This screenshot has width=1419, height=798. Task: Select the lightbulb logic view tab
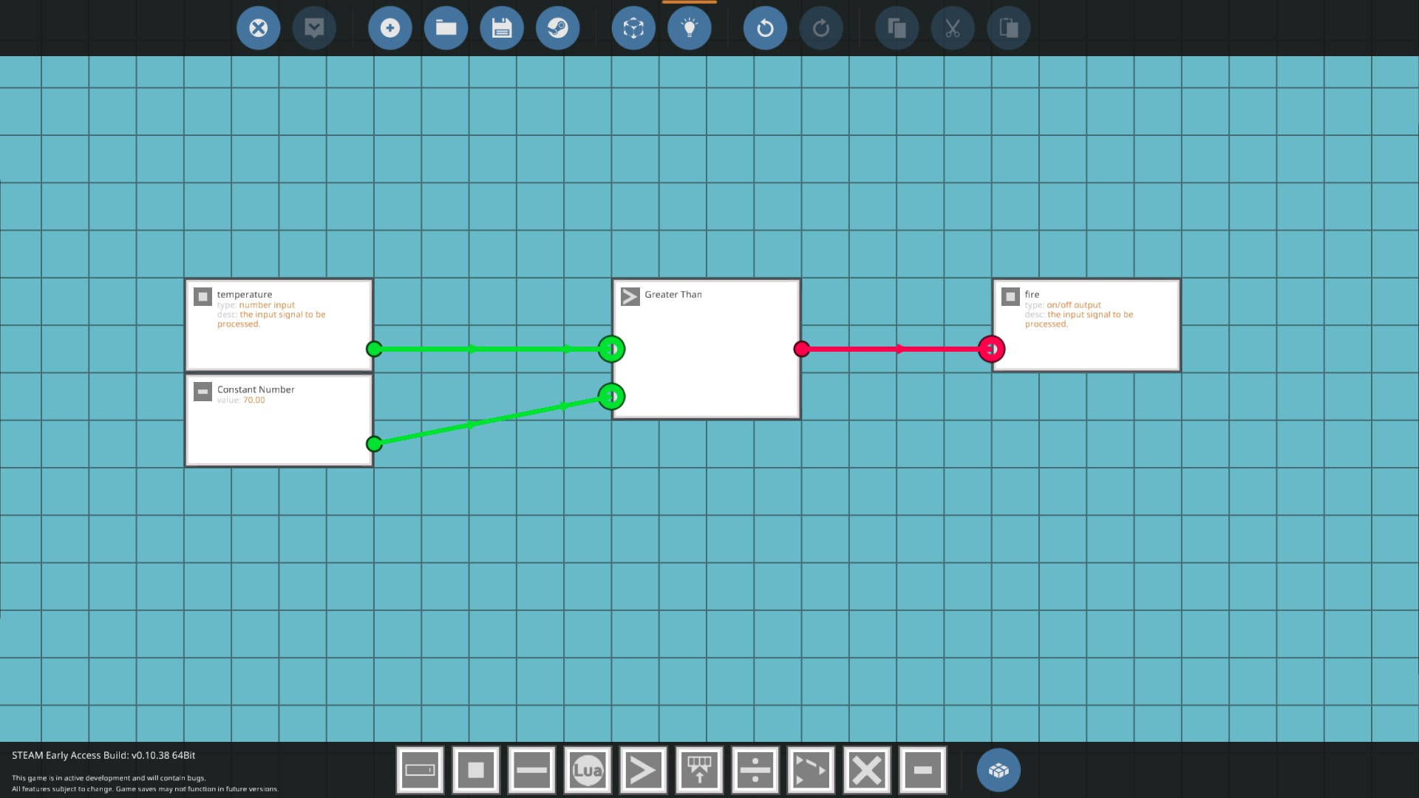pos(689,28)
